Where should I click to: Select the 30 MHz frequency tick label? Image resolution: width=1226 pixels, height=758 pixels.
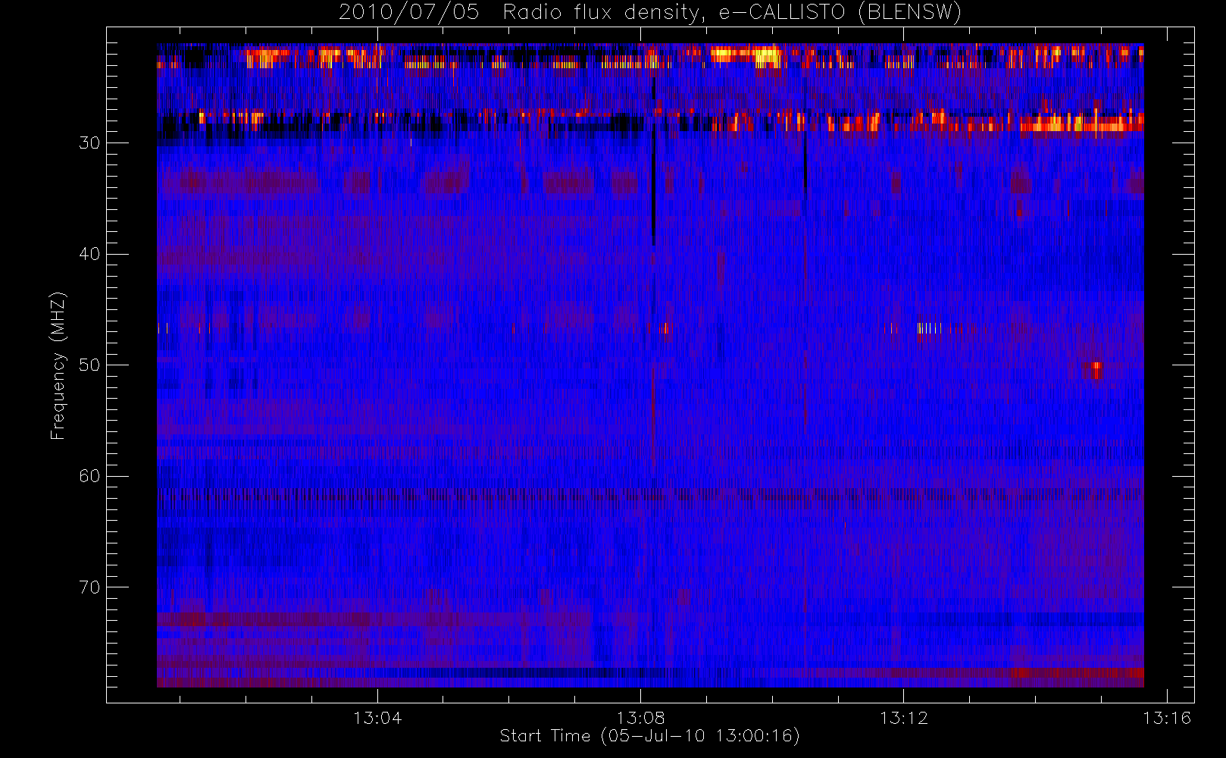tap(89, 143)
